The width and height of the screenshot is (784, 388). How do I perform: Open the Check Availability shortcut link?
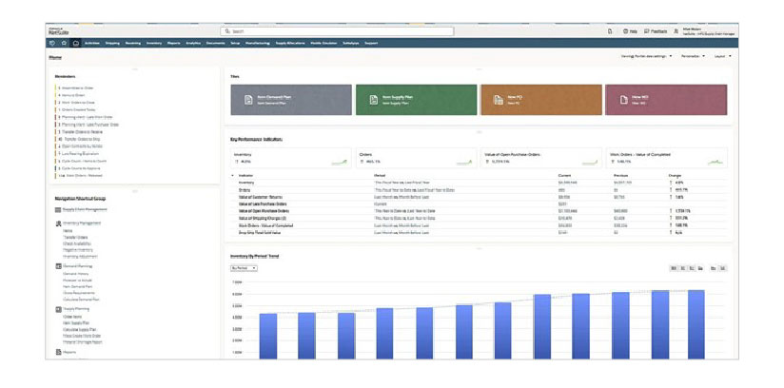tap(77, 243)
